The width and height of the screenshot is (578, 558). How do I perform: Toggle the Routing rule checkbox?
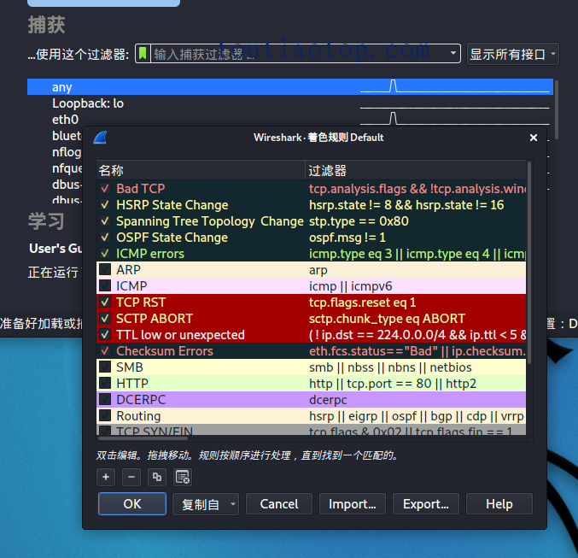(105, 416)
